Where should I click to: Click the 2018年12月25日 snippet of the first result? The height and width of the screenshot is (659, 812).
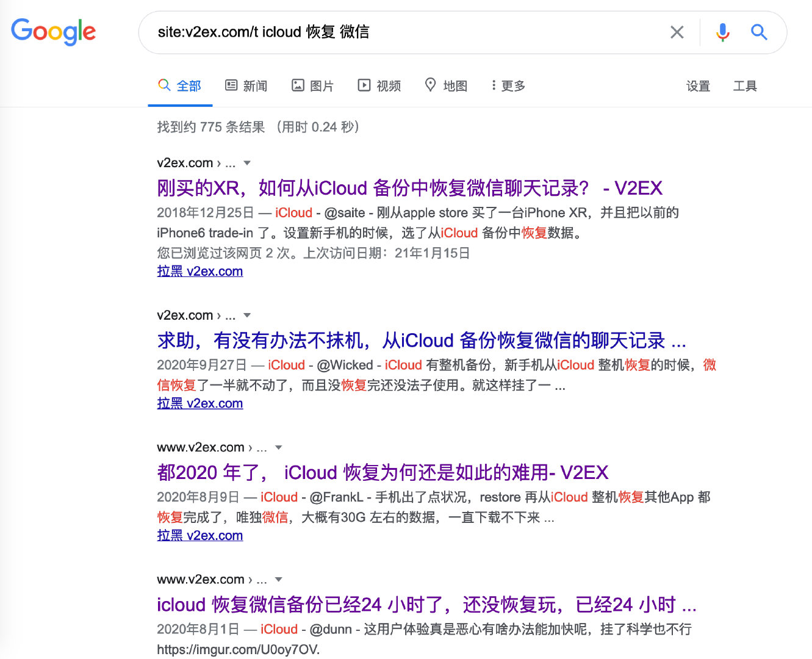tap(418, 223)
